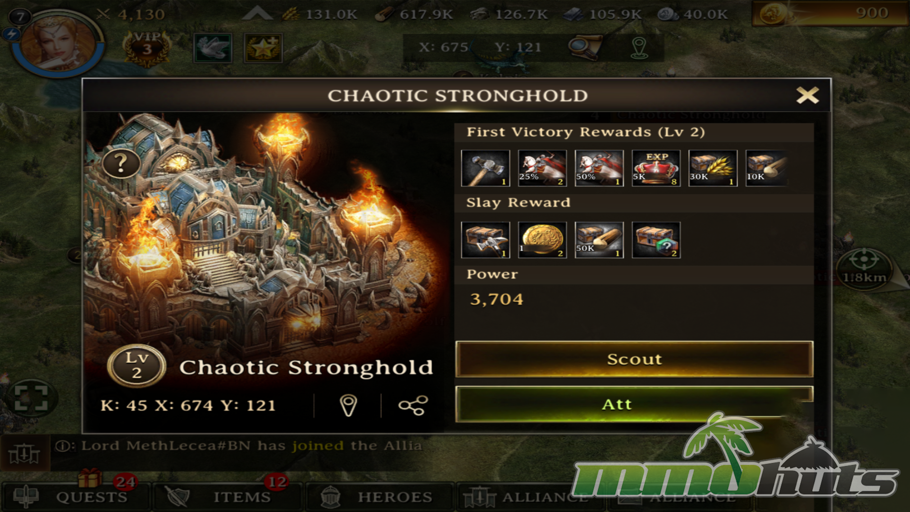Click the location pin beside stronghold coordinates

348,405
